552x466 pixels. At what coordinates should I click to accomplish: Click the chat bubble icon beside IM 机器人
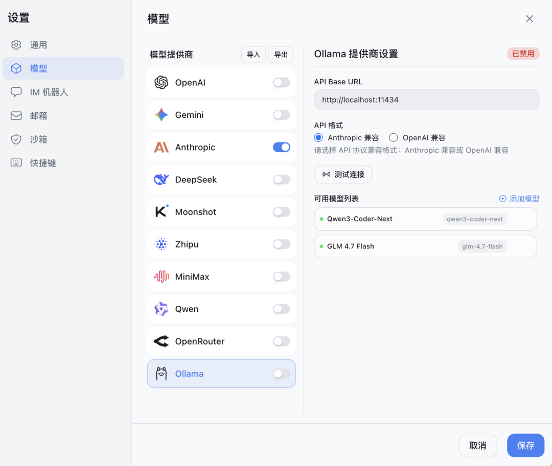(x=16, y=92)
